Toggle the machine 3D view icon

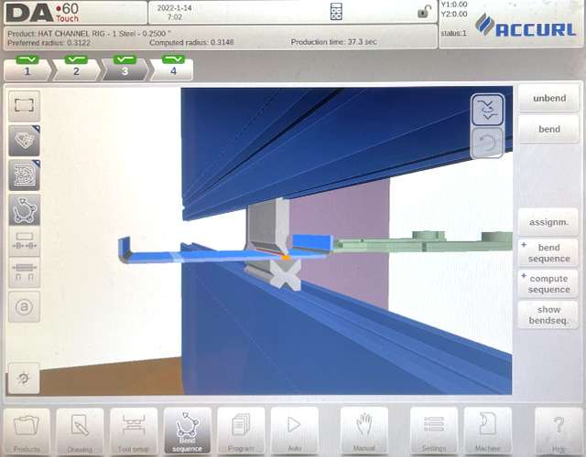pyautogui.click(x=25, y=141)
